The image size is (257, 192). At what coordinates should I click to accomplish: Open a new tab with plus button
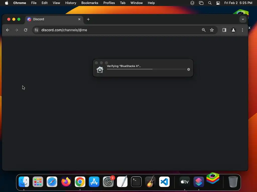(88, 19)
